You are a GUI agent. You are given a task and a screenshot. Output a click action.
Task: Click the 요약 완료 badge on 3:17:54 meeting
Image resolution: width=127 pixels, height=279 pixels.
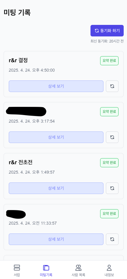pos(109,112)
